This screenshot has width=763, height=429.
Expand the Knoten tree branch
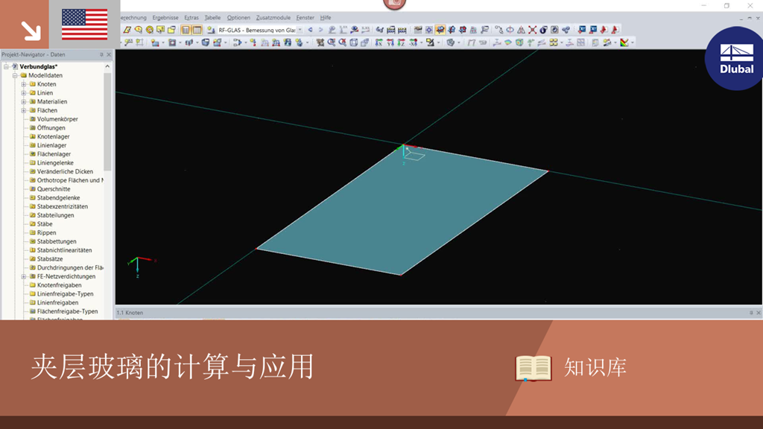tap(22, 84)
